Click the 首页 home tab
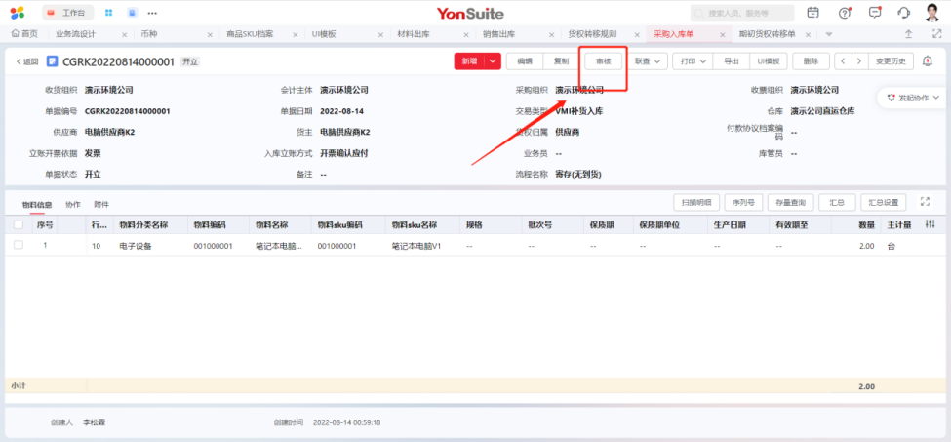 pos(23,34)
